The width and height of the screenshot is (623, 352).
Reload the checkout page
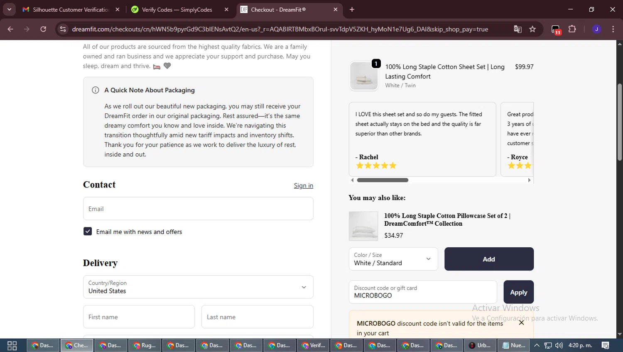pos(43,29)
